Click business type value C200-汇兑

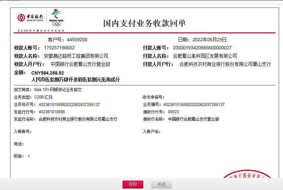click(43, 97)
